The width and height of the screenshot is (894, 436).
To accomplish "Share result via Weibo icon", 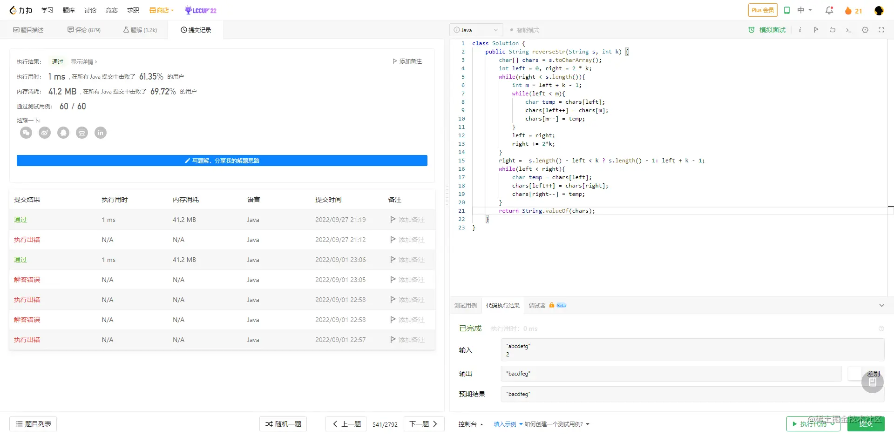I will (45, 133).
